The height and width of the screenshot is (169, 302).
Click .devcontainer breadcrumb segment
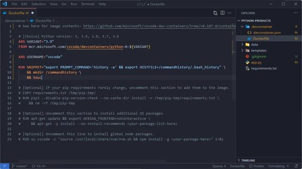(15, 21)
